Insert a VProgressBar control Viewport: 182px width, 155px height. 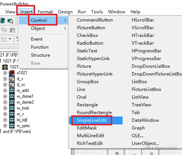point(146,58)
